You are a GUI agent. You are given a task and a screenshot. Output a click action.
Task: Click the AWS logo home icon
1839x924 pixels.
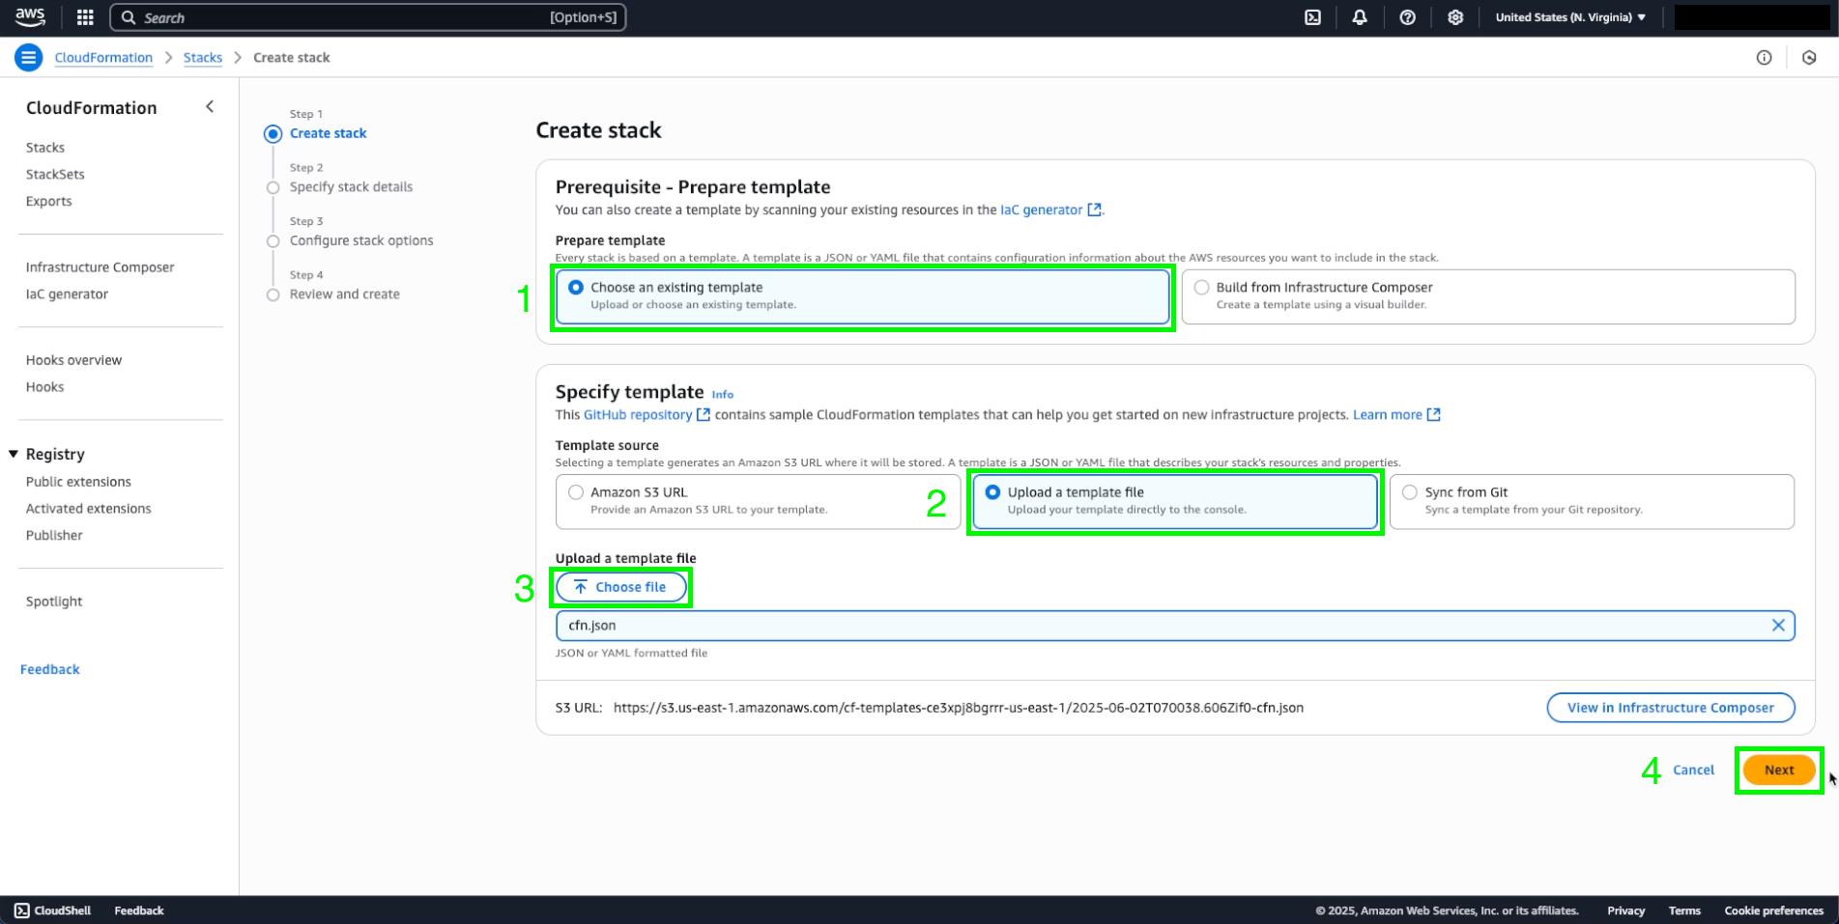[30, 16]
